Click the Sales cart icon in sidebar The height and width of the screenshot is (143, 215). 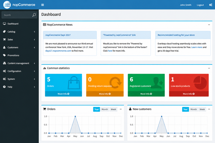[x=4, y=40]
